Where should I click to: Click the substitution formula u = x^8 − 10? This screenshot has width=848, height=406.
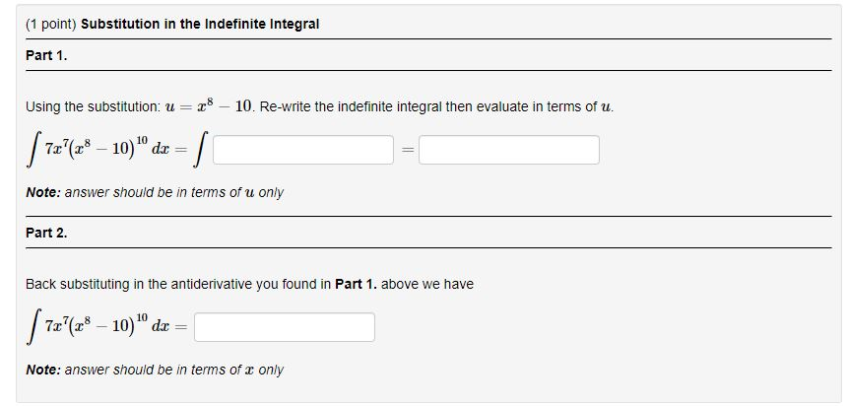[209, 106]
